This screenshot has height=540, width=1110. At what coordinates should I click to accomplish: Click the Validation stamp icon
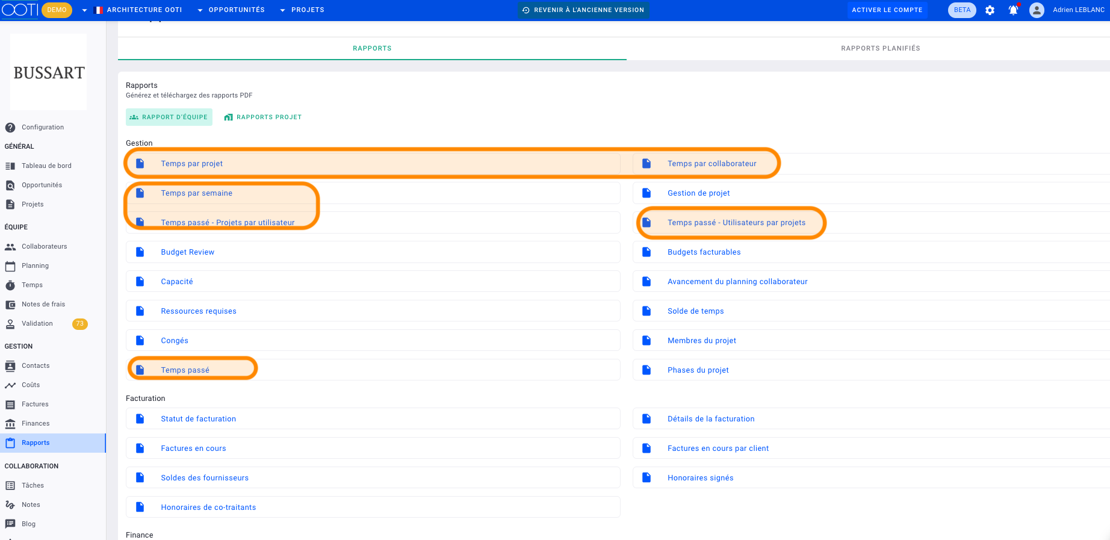[x=10, y=324]
